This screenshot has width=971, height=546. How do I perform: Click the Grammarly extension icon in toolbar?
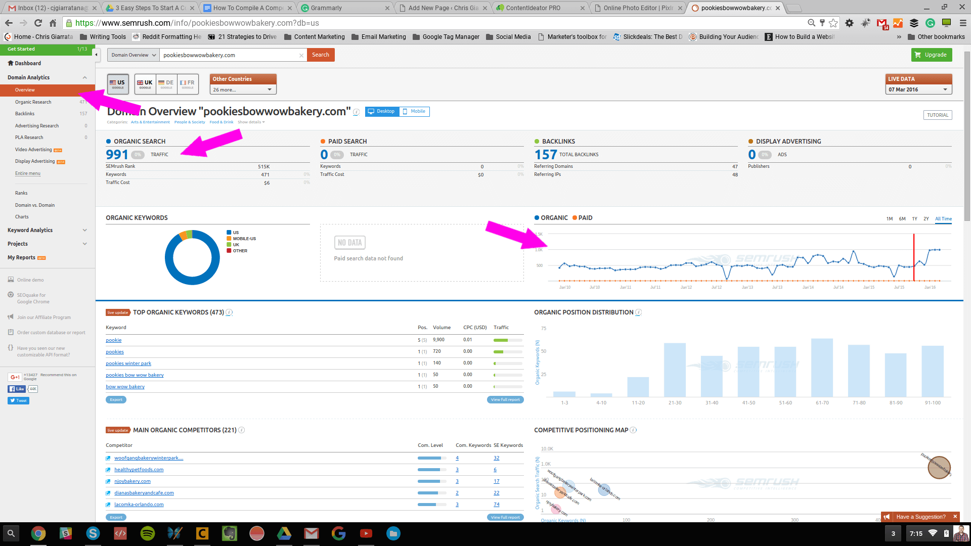pos(930,23)
